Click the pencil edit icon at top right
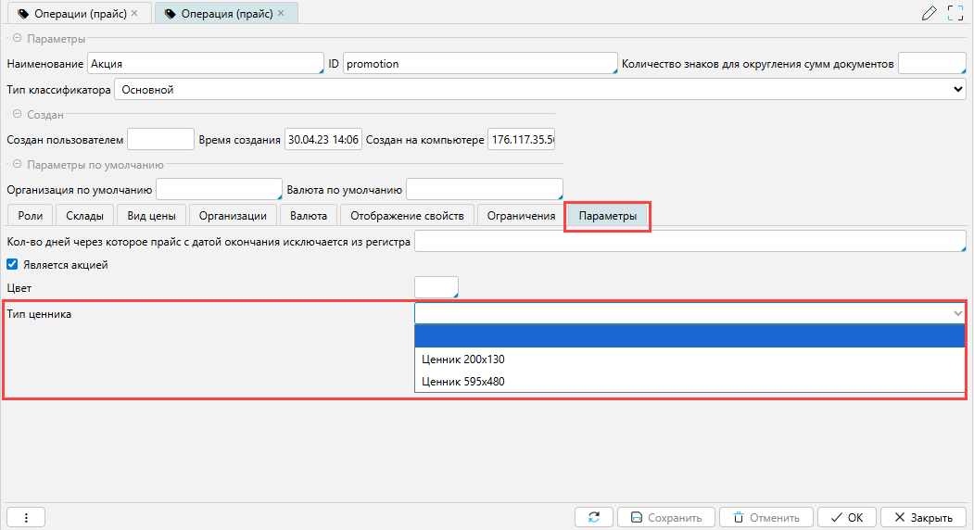The width and height of the screenshot is (974, 530). pos(929,13)
